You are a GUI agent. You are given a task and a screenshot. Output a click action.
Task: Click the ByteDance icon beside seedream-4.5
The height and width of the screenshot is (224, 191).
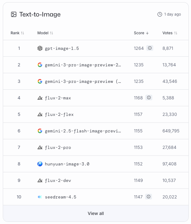pos(40,197)
